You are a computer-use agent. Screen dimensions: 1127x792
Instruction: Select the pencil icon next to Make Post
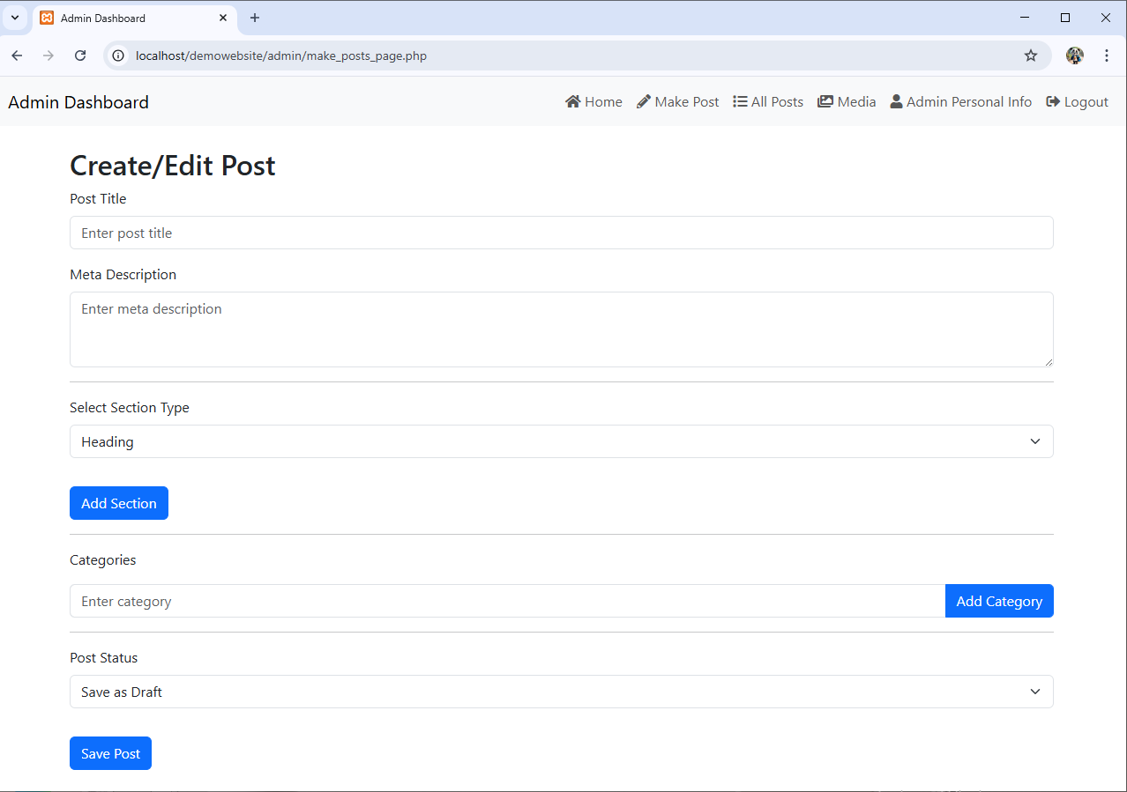coord(642,101)
